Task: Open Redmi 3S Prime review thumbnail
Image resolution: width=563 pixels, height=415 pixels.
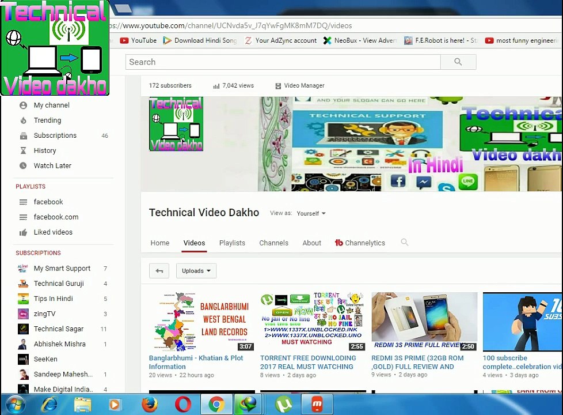Action: (x=424, y=322)
